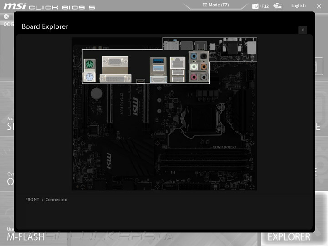Select the VGA port on rear panel
328x246 pixels.
coord(115,61)
